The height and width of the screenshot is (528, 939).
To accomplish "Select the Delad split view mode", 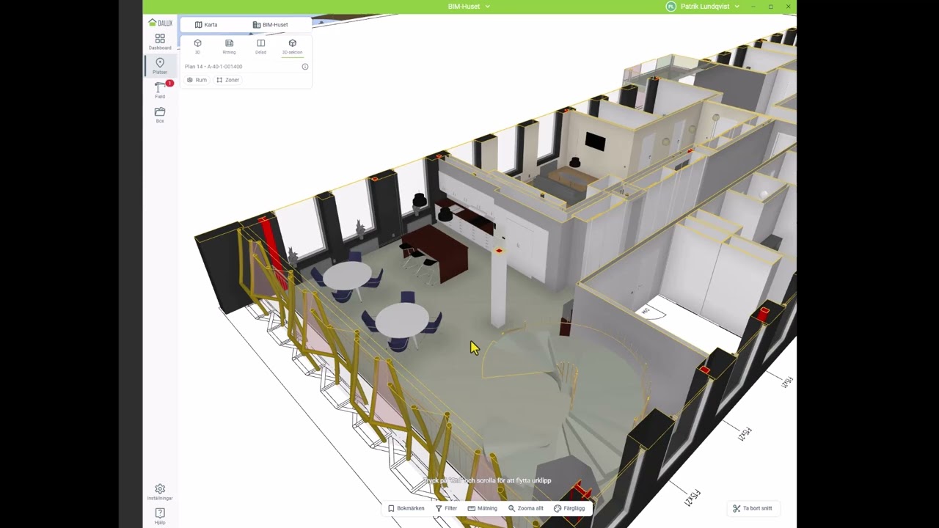I will [260, 46].
